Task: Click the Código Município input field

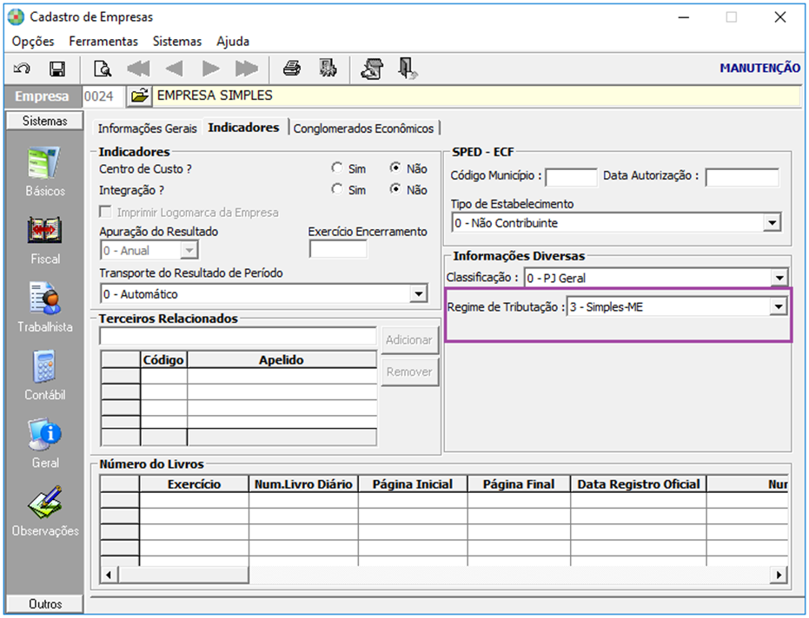Action: point(571,177)
